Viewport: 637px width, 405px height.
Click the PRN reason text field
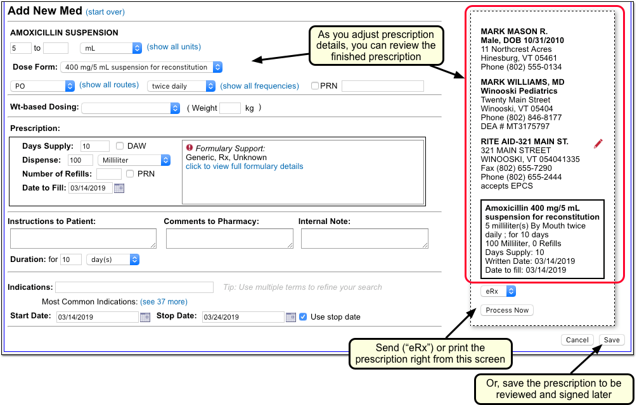383,86
